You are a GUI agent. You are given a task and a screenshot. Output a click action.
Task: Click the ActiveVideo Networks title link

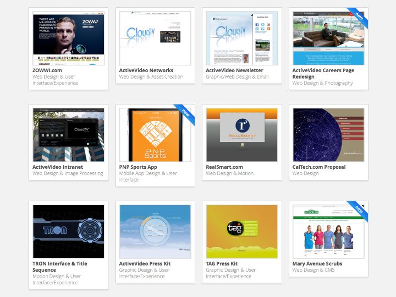(146, 70)
